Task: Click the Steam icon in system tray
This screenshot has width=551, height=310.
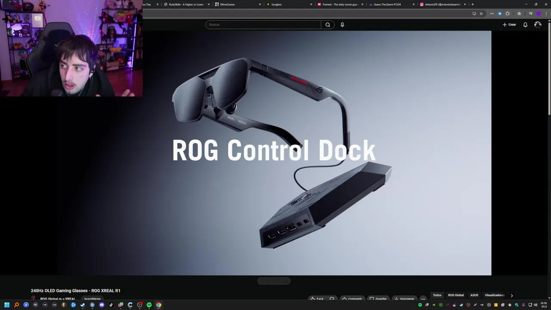Action: coord(461,305)
